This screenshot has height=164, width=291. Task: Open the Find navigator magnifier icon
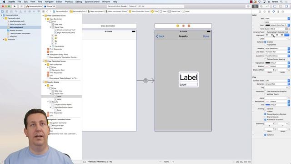point(16,11)
